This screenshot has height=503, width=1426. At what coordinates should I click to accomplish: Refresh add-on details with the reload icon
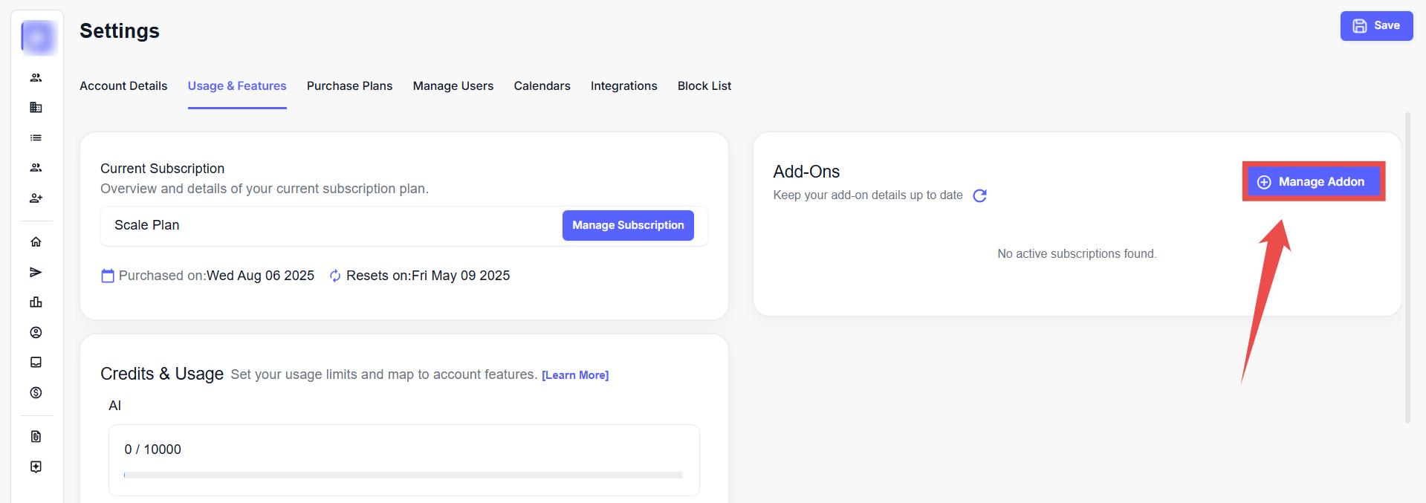(x=980, y=195)
